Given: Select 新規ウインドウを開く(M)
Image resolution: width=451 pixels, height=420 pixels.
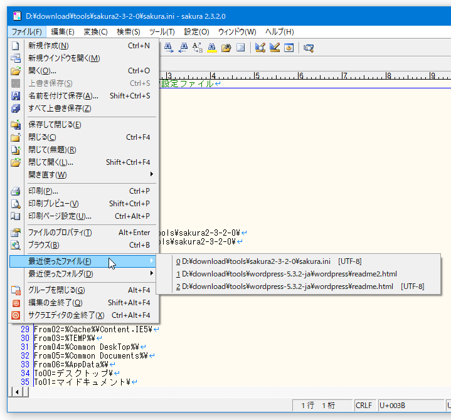Looking at the screenshot, I should point(83,58).
